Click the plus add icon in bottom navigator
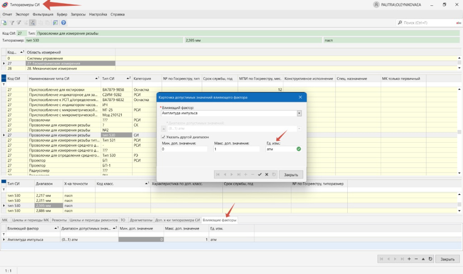 (409, 259)
